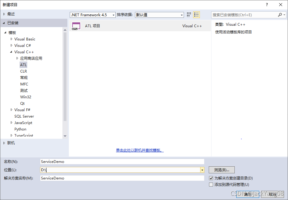
Task: Click the tree scrollbar up arrow
Action: (65, 30)
